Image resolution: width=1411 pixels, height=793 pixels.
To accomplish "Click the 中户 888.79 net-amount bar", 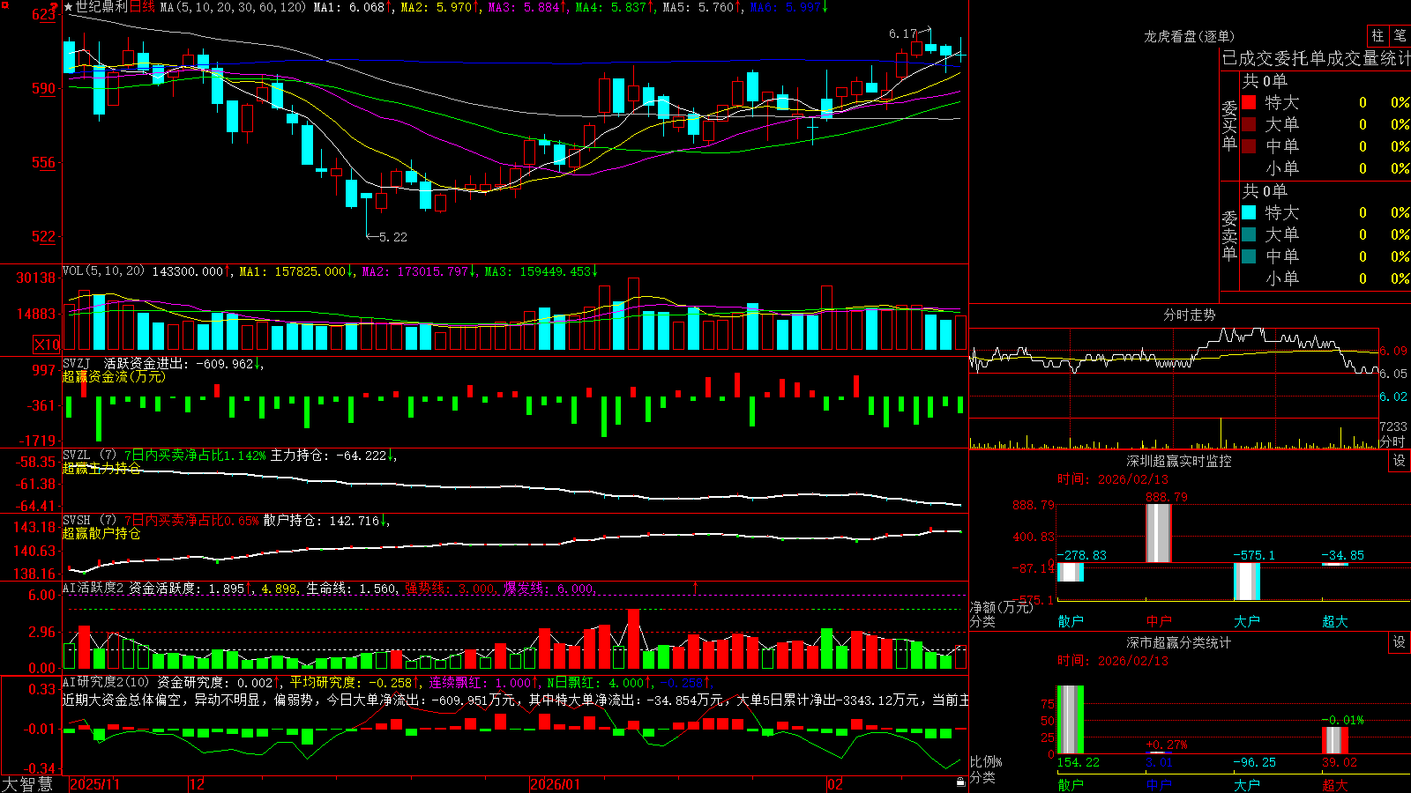I will (x=1158, y=533).
